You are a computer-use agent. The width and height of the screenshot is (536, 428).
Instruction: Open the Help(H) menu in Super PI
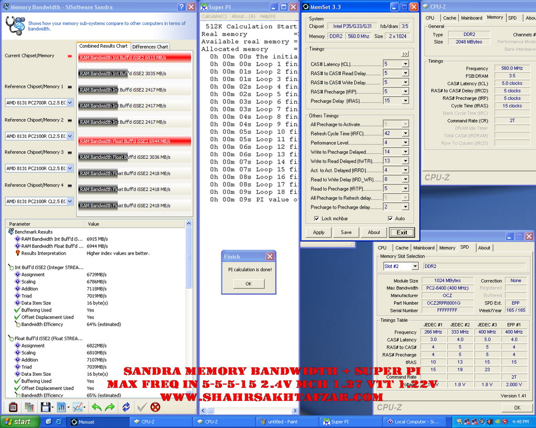coord(267,16)
